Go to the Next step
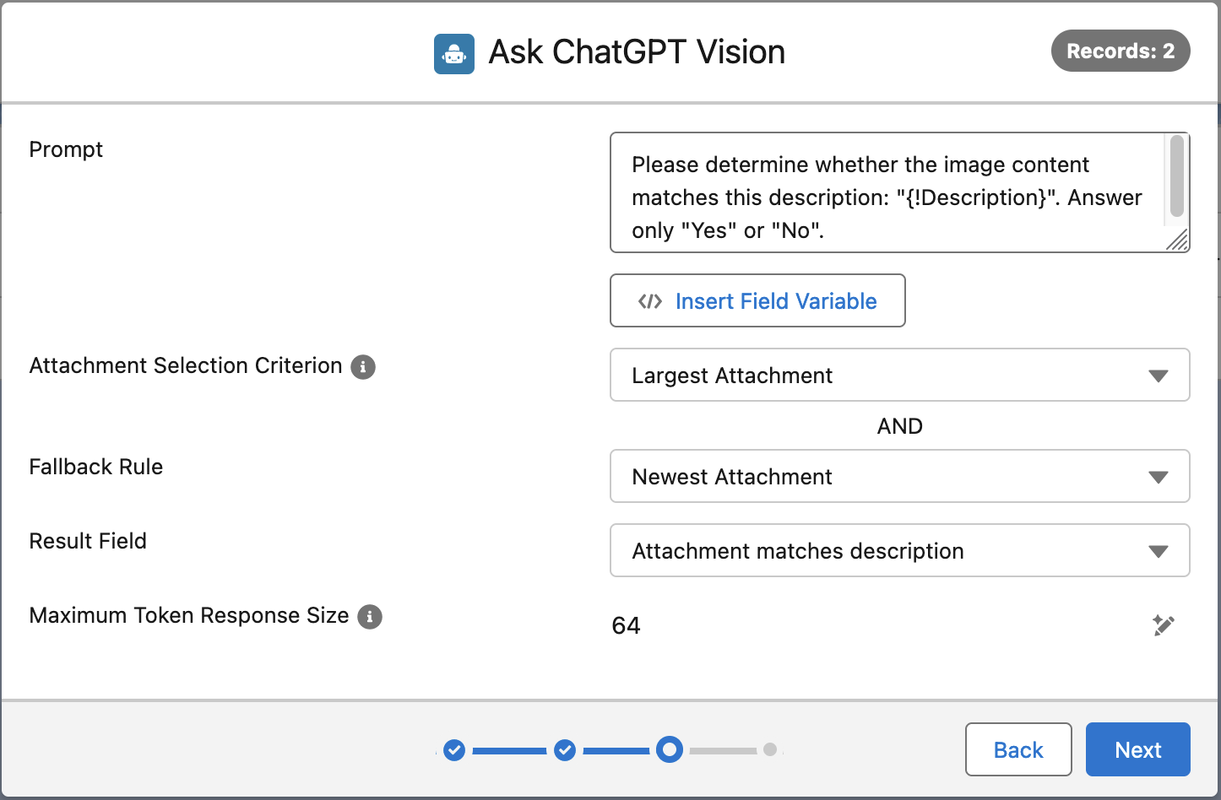 pyautogui.click(x=1138, y=749)
